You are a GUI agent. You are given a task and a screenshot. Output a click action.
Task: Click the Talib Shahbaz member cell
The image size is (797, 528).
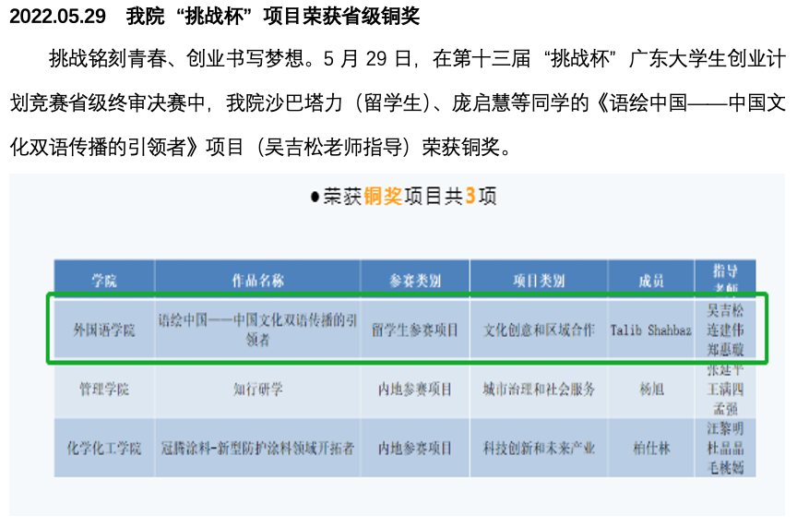coord(651,330)
